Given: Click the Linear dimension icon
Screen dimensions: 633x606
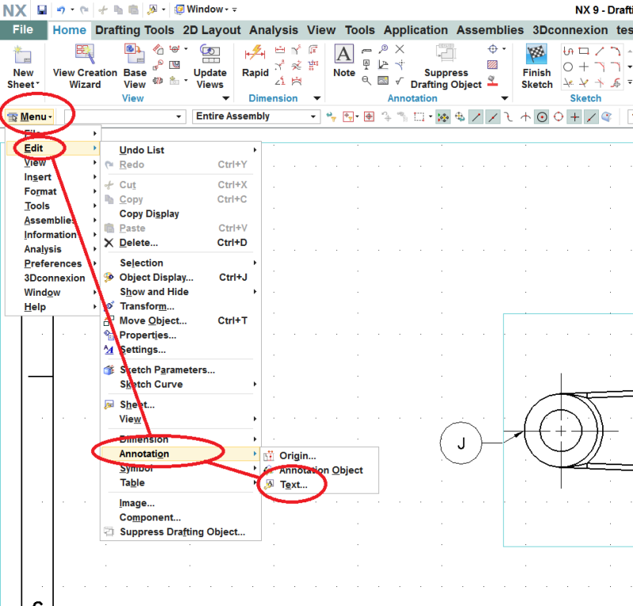Looking at the screenshot, I should 280,50.
